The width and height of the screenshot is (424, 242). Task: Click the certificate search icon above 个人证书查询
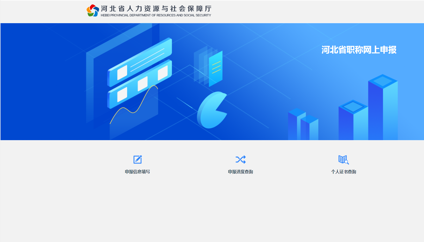[343, 159]
